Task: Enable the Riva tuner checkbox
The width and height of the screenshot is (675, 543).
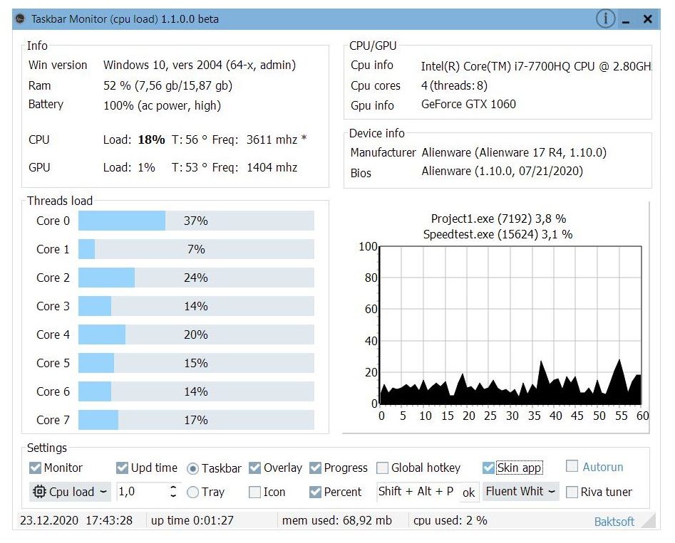Action: pos(572,492)
